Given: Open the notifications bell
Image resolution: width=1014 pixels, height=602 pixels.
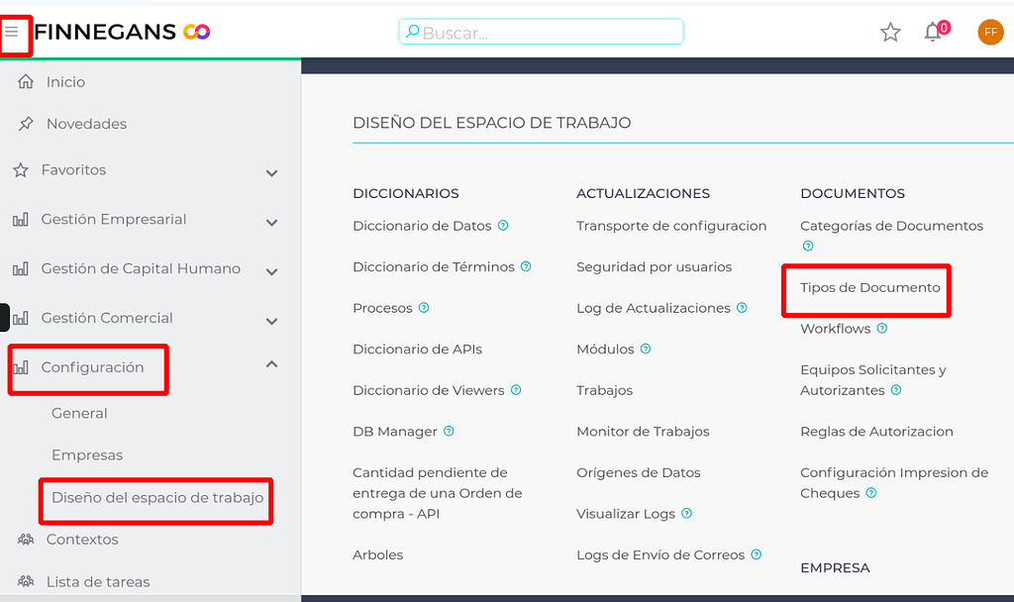Looking at the screenshot, I should 931,32.
